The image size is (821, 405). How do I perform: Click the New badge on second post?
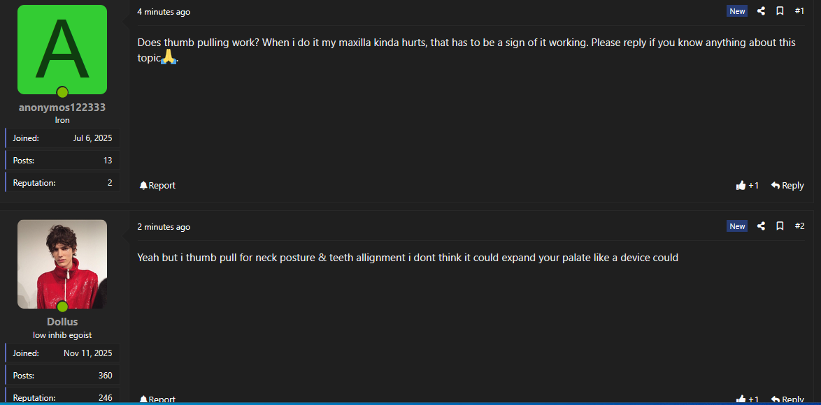coord(737,226)
